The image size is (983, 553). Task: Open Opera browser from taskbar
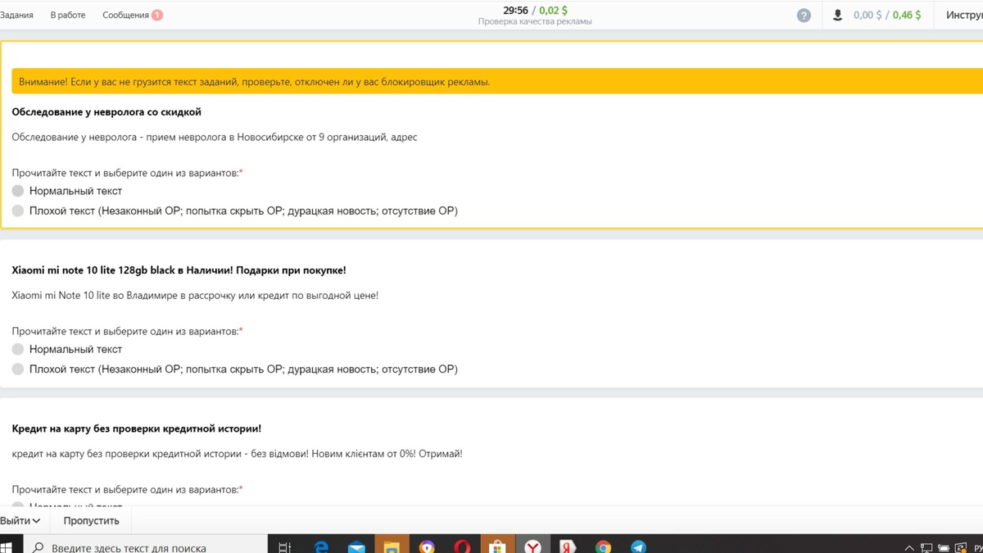[x=462, y=546]
